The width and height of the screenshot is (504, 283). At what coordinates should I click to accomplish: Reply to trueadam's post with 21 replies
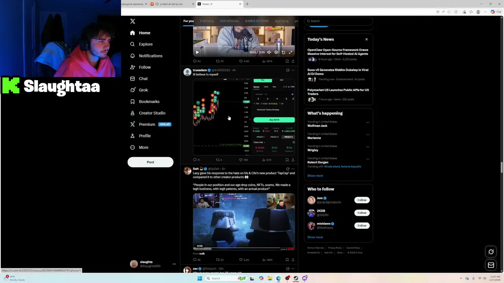pyautogui.click(x=196, y=160)
